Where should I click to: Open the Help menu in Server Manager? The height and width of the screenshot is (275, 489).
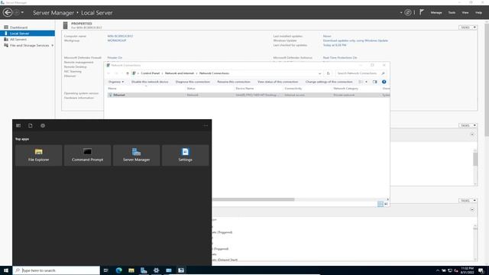479,13
